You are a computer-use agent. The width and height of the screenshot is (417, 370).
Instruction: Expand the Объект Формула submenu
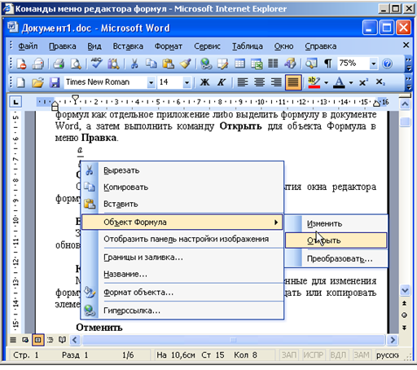(182, 222)
